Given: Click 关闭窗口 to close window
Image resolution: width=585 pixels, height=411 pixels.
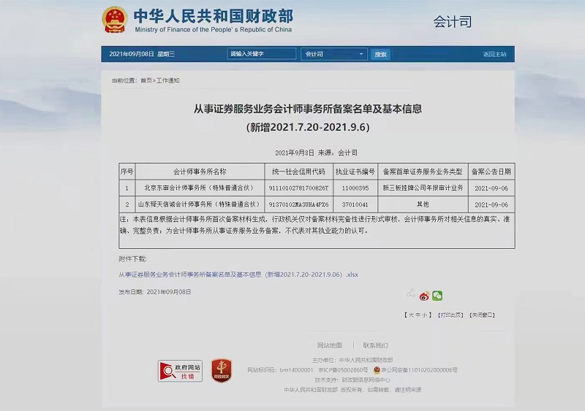Looking at the screenshot, I should (x=482, y=315).
